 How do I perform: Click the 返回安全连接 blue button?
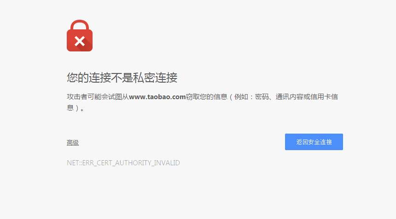pos(314,142)
